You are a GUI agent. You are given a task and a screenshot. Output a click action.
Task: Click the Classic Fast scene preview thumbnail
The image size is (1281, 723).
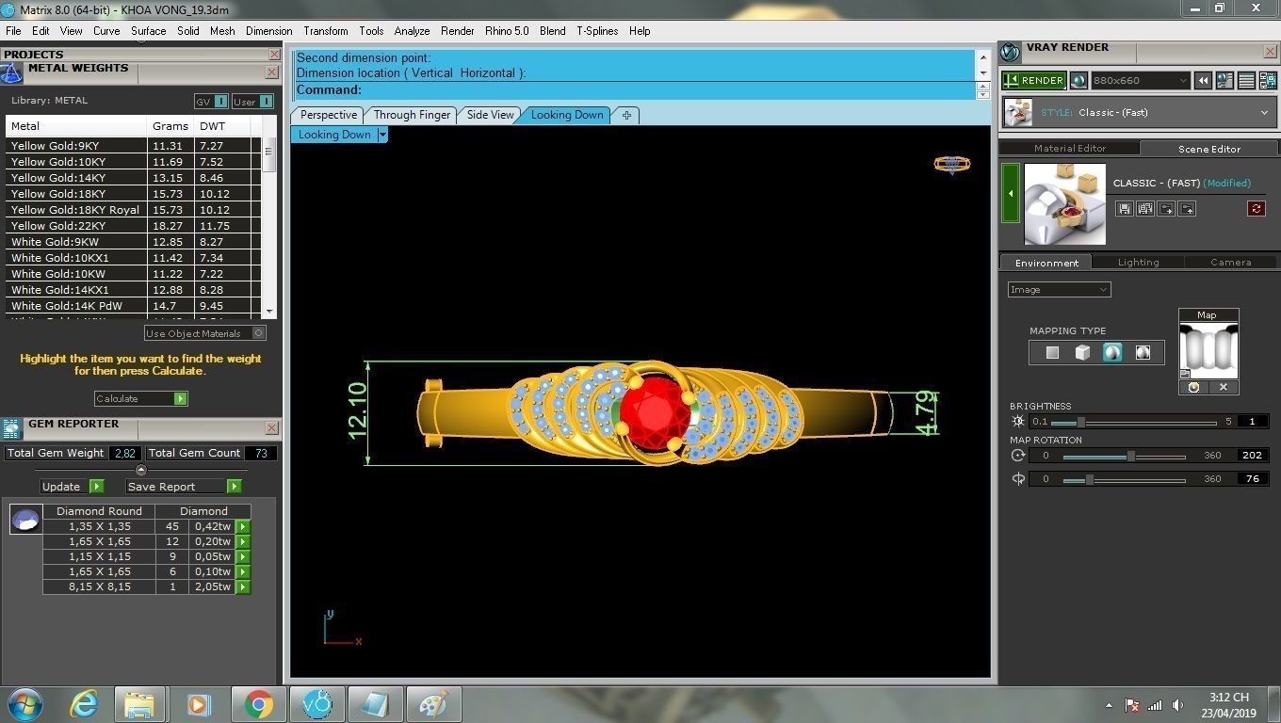click(1065, 204)
